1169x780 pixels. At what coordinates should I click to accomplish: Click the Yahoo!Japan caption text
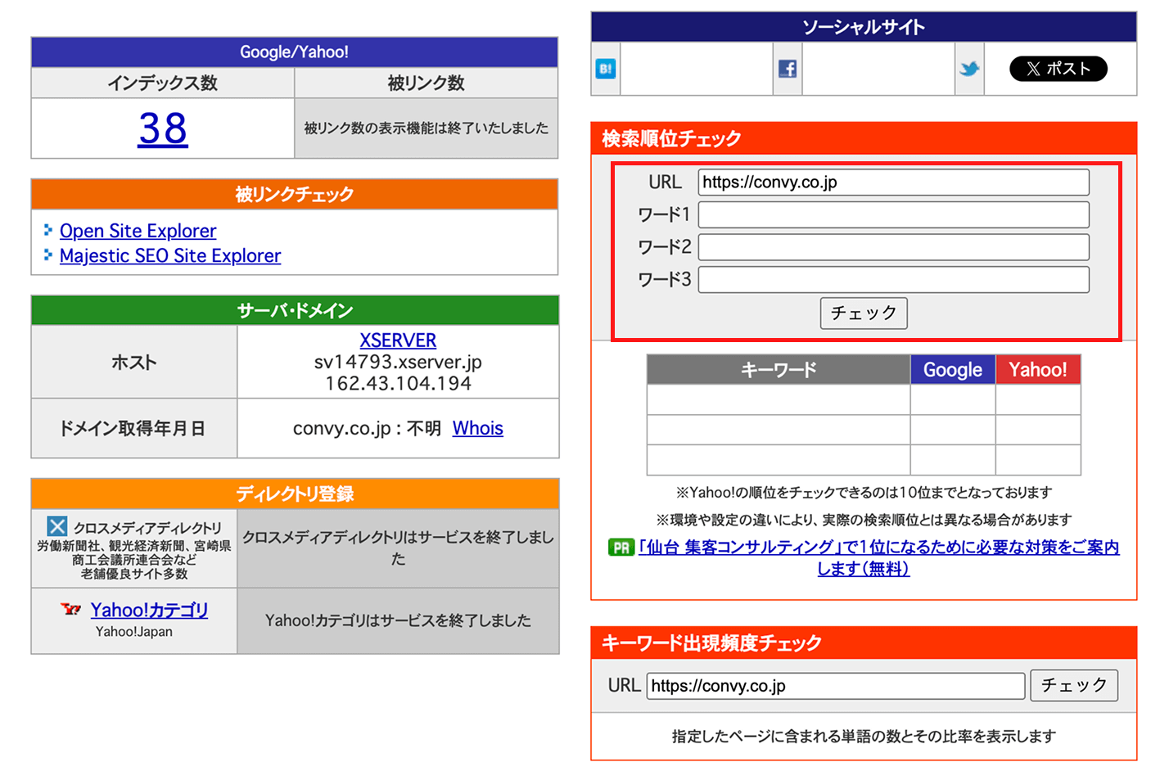tap(134, 632)
